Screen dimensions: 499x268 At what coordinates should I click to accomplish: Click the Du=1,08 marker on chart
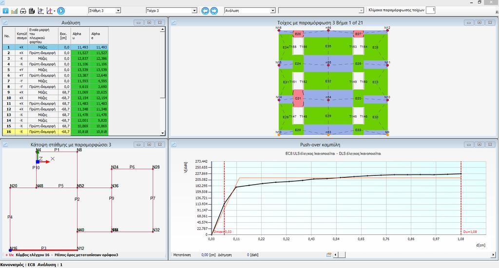coord(470,232)
